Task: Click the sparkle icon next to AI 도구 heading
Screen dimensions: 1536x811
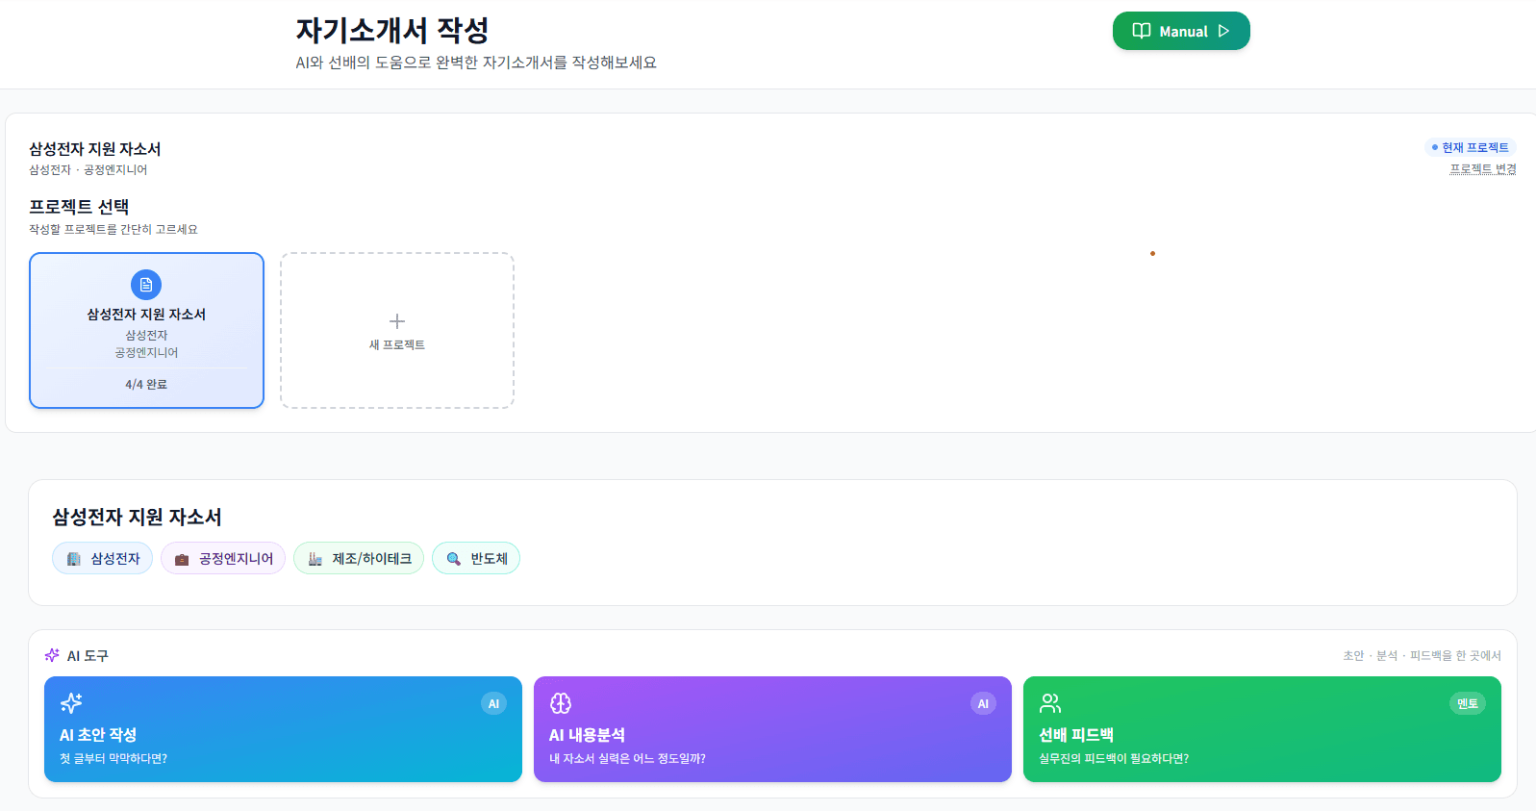Action: 51,655
